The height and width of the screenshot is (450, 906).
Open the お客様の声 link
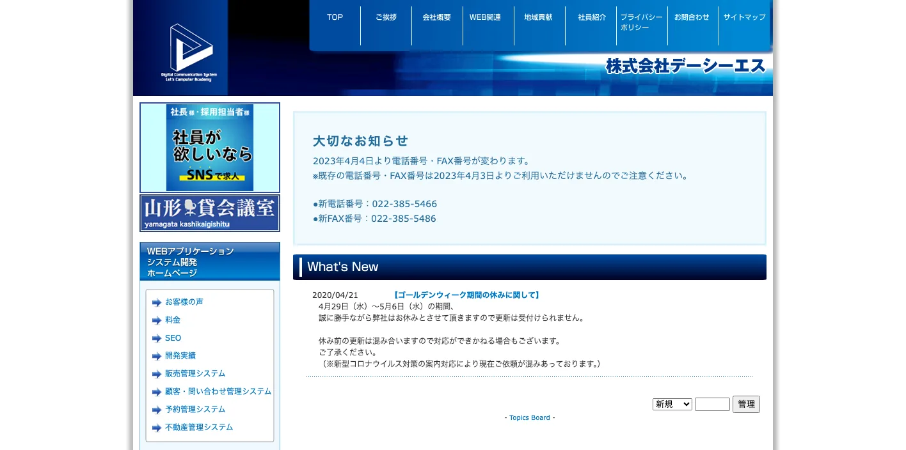(x=184, y=302)
